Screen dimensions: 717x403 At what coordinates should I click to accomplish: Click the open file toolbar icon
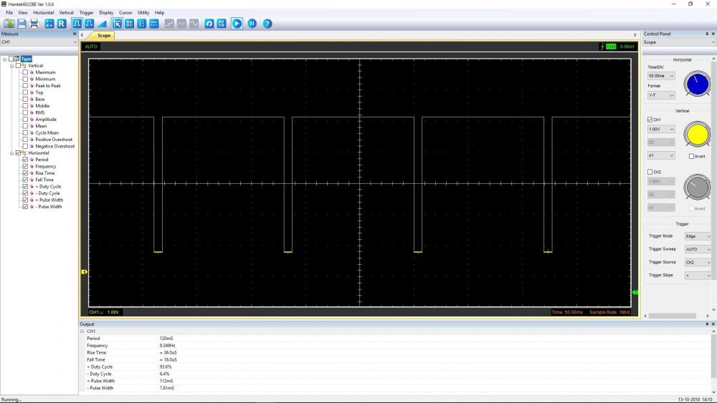pyautogui.click(x=9, y=24)
